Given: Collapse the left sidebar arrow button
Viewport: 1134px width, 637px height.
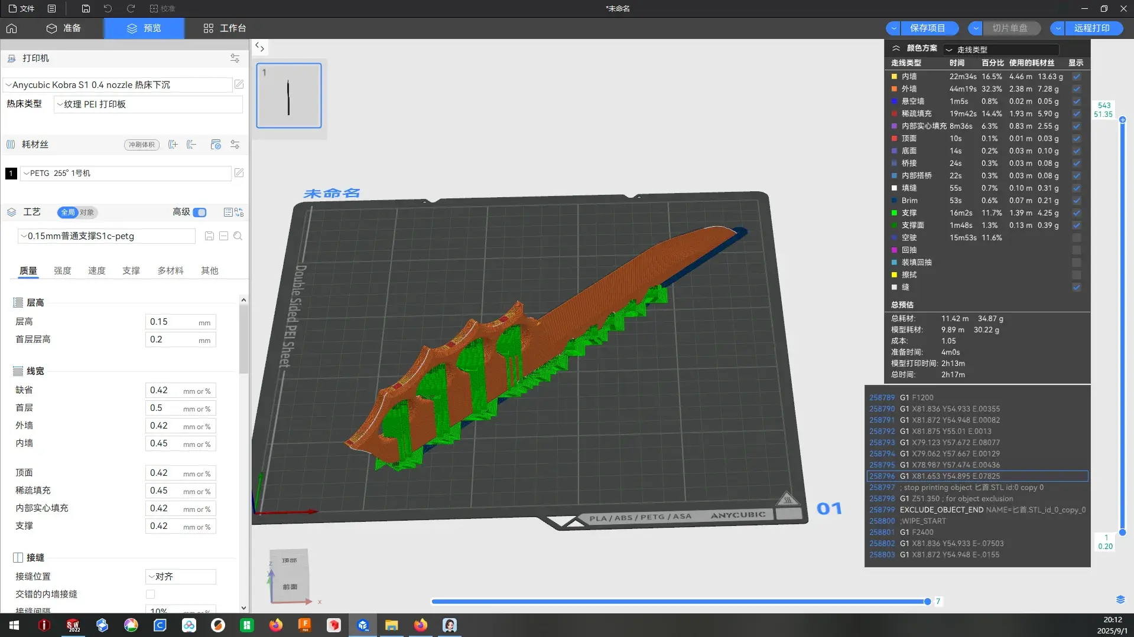Looking at the screenshot, I should click(259, 47).
